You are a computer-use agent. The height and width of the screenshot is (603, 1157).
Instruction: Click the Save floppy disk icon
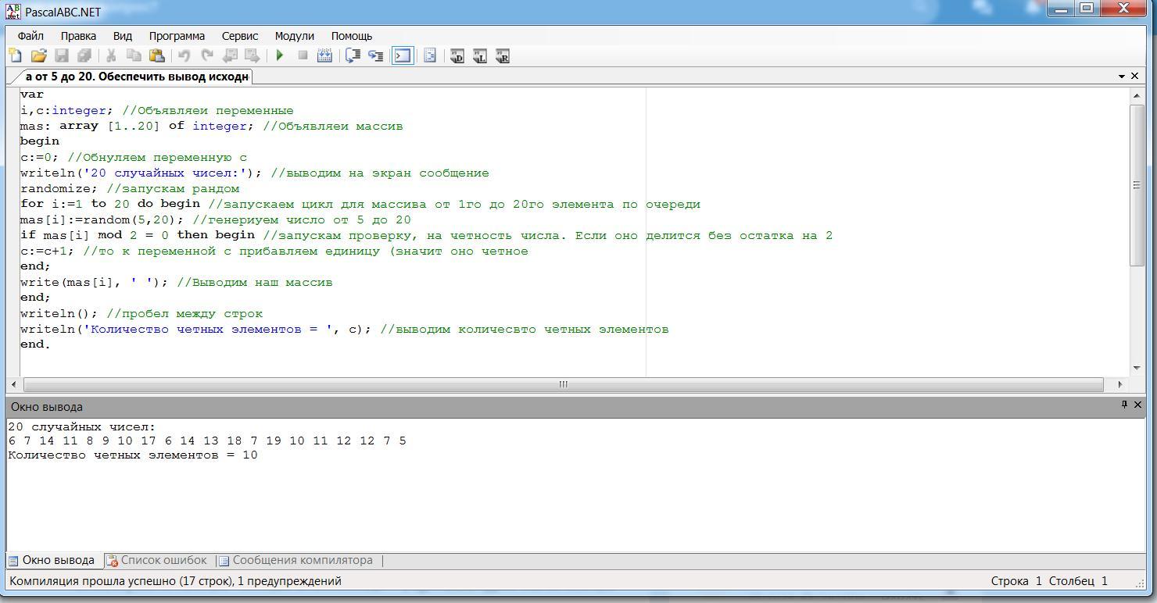62,55
